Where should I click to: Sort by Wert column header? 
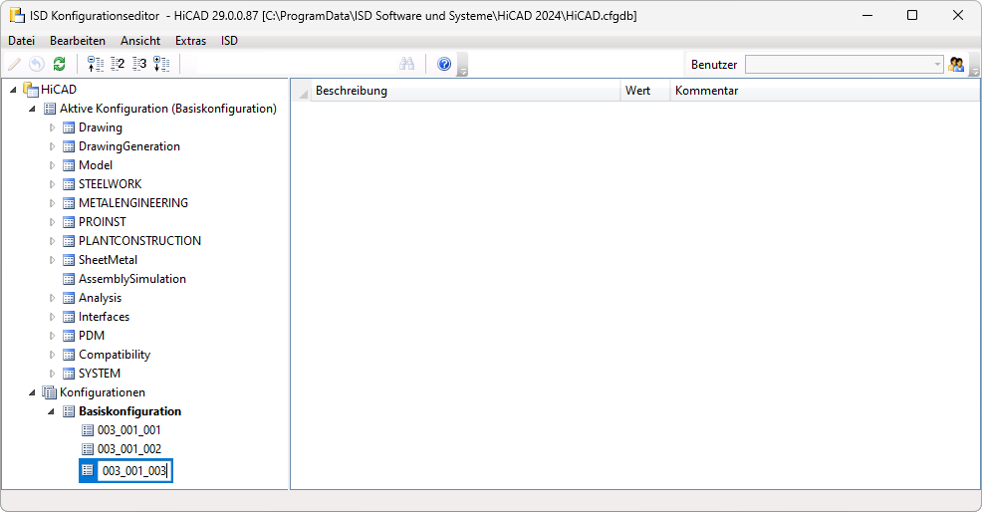tap(645, 91)
